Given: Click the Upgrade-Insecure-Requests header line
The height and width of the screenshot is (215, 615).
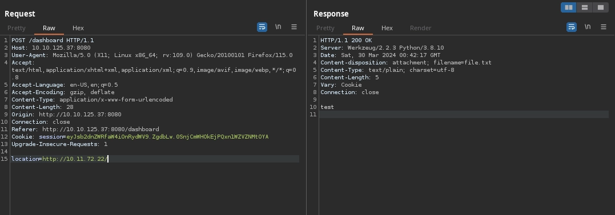Looking at the screenshot, I should (59, 144).
